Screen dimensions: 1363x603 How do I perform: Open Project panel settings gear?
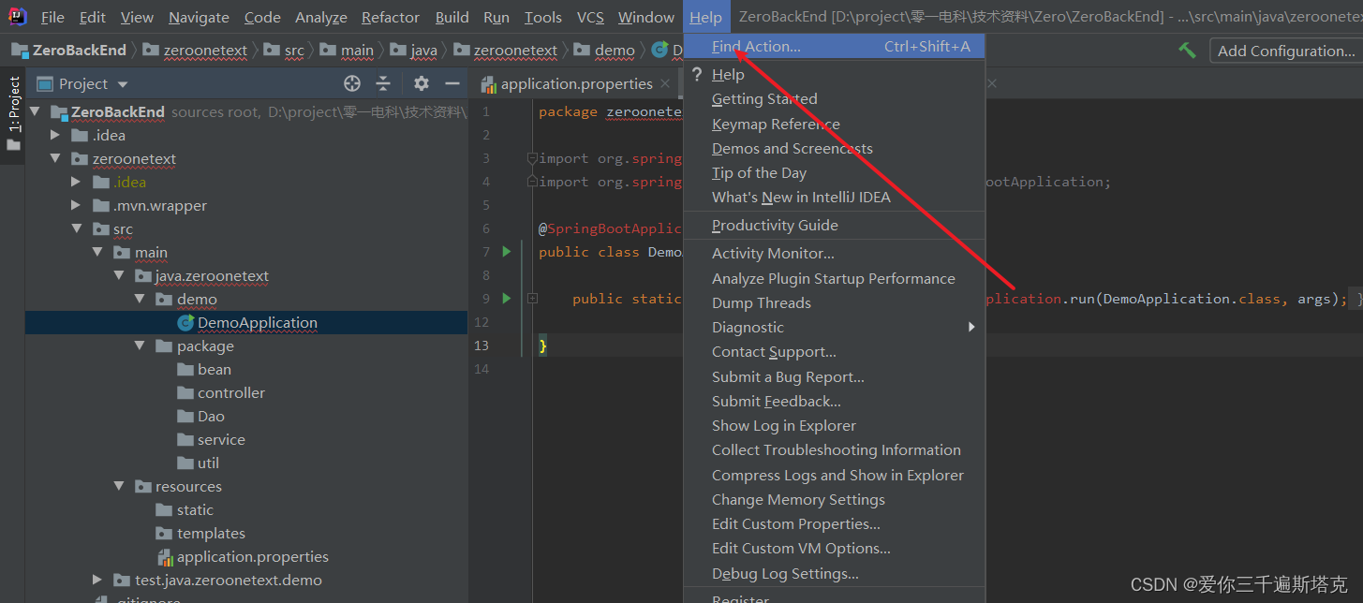[422, 83]
